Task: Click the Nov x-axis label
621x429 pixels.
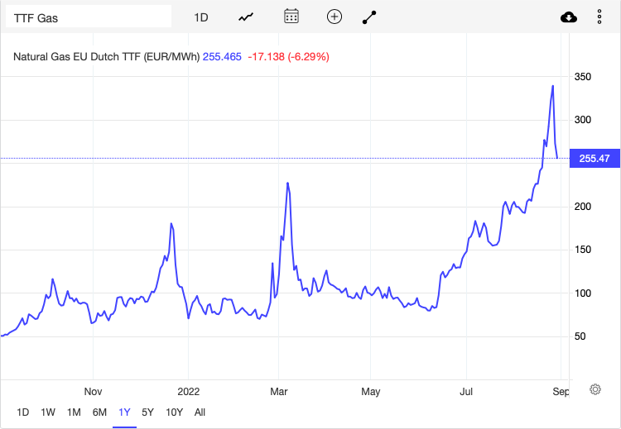Action: [x=93, y=392]
